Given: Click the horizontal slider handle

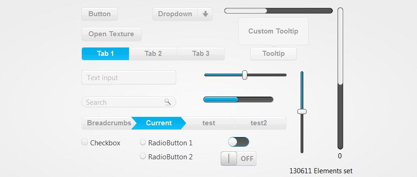Looking at the screenshot, I should (x=245, y=75).
